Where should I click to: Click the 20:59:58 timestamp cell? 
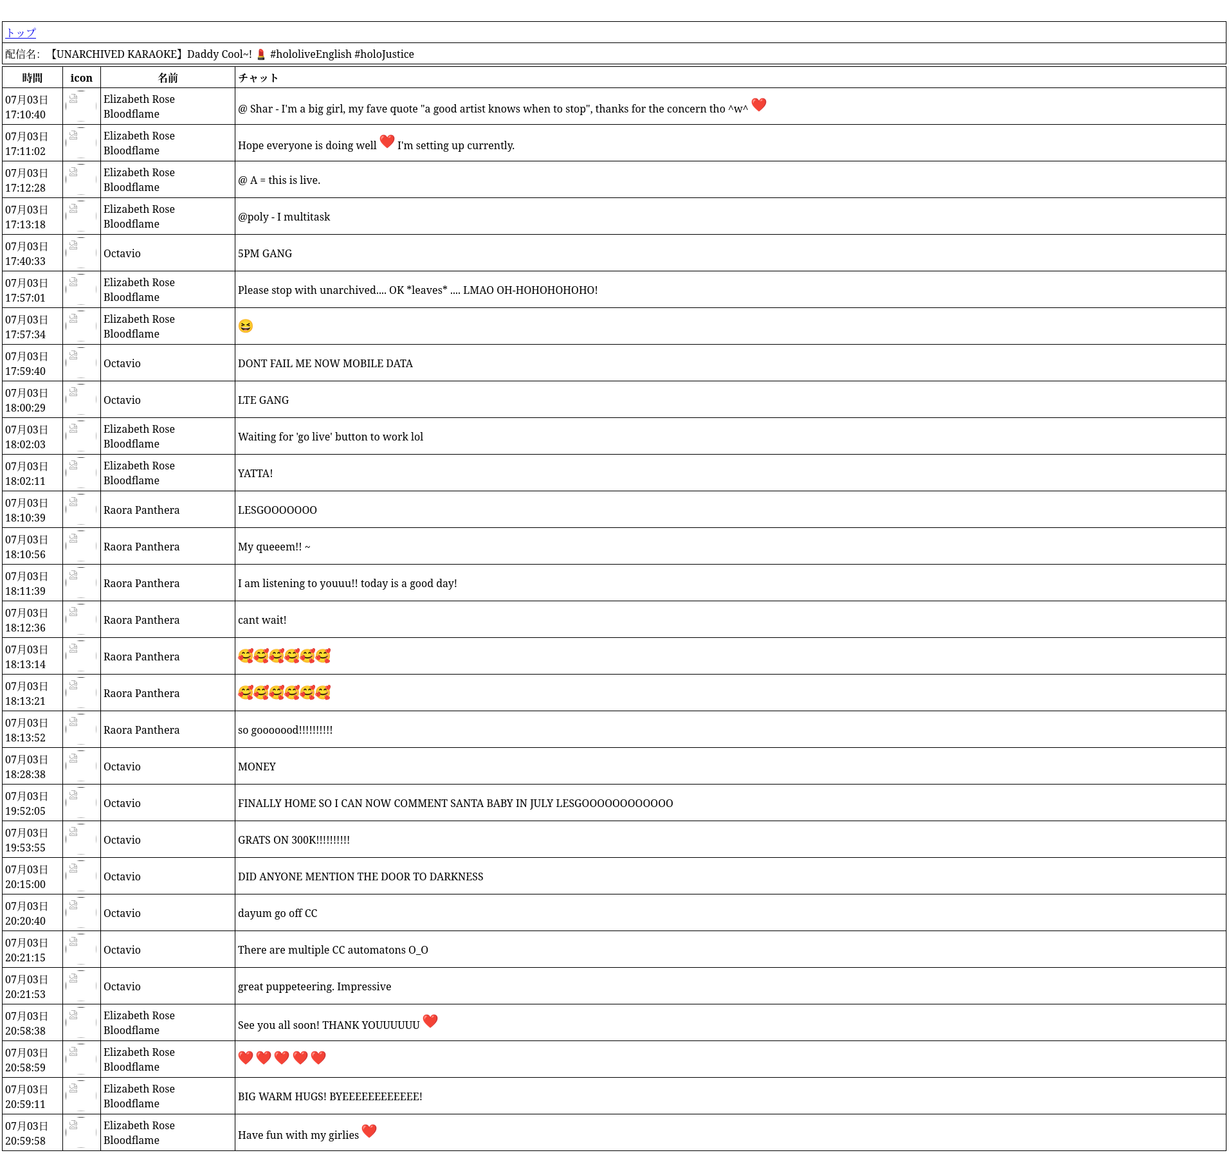coord(32,1132)
